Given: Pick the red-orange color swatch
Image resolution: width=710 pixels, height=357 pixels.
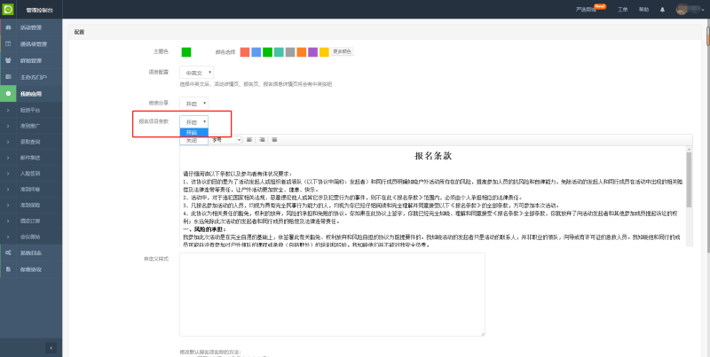Looking at the screenshot, I should 245,52.
